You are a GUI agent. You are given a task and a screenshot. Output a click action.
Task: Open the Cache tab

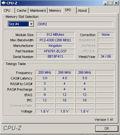click(x=22, y=10)
